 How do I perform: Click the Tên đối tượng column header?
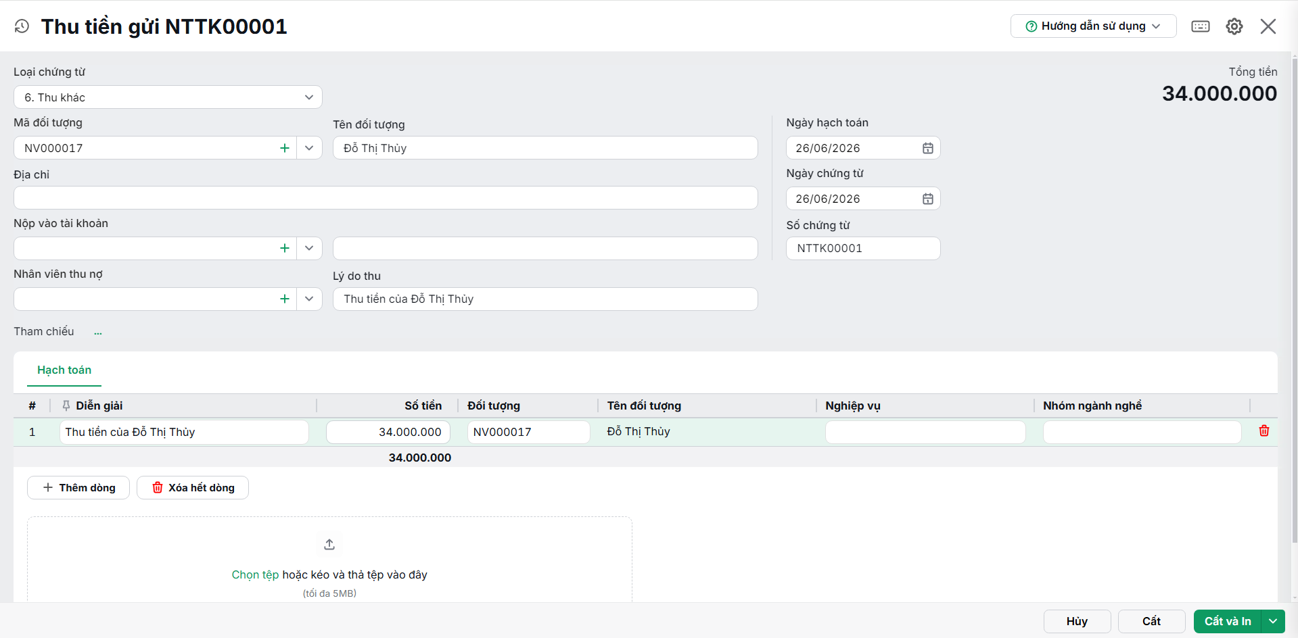644,406
